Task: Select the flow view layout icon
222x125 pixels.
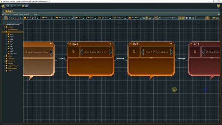Action: coord(207,18)
